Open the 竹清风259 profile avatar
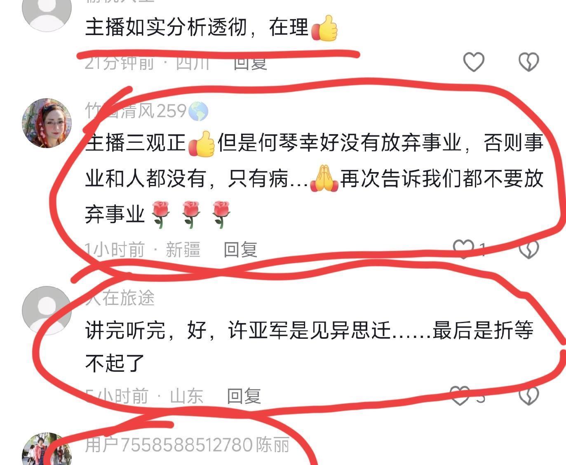Screen dimensions: 566x465 47,123
